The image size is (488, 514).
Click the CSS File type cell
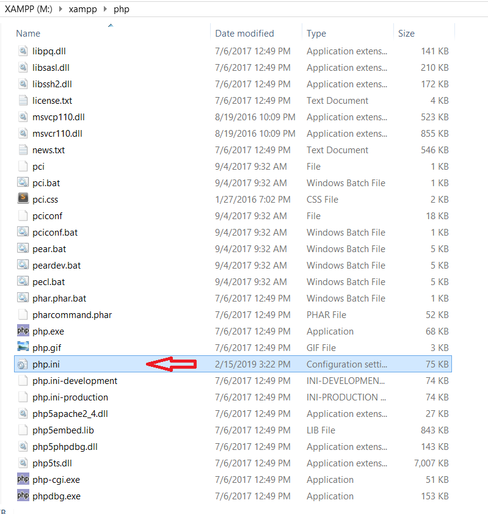[322, 199]
